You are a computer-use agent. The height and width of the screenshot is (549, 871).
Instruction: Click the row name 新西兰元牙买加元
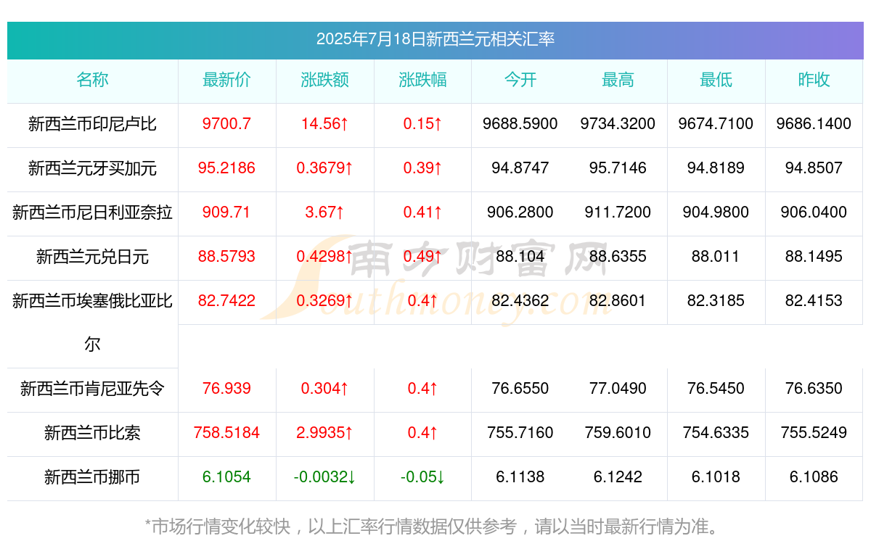point(92,168)
